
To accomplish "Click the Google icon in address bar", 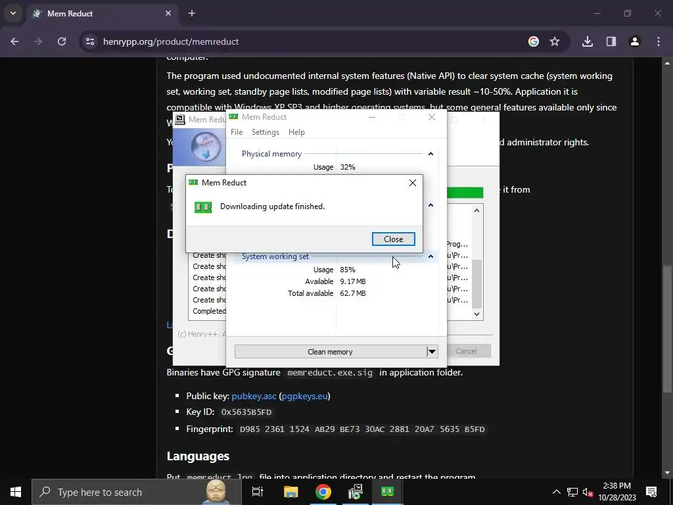I will pos(534,41).
